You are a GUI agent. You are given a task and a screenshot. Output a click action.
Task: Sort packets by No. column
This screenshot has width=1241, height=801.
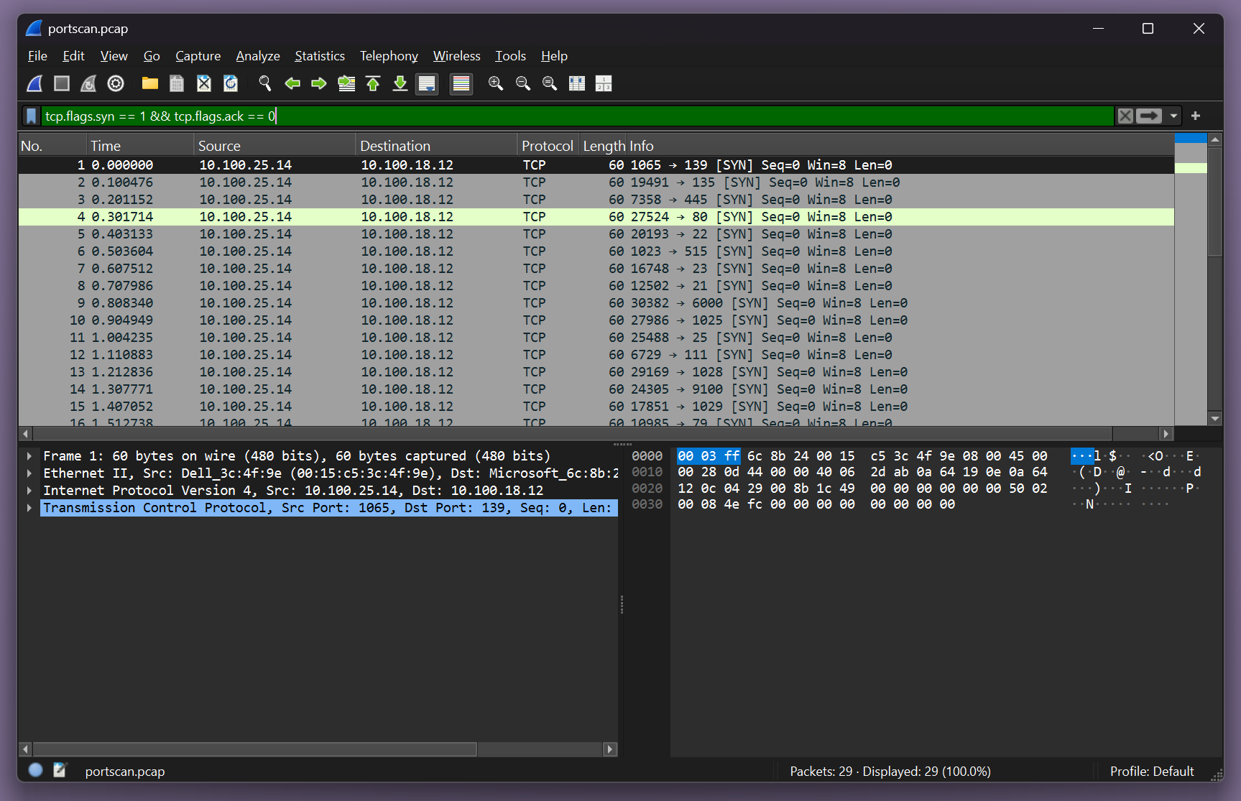(52, 146)
